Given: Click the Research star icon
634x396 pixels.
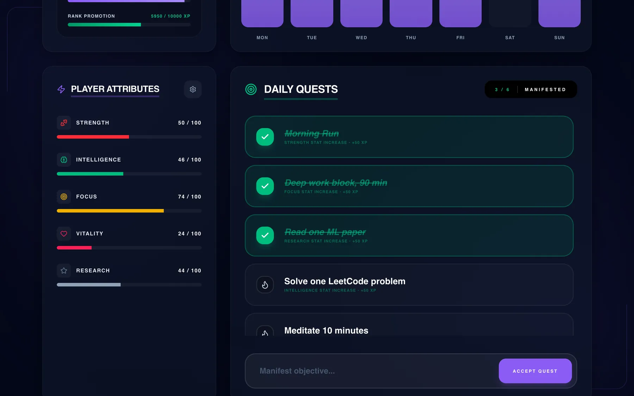Looking at the screenshot, I should coord(64,271).
